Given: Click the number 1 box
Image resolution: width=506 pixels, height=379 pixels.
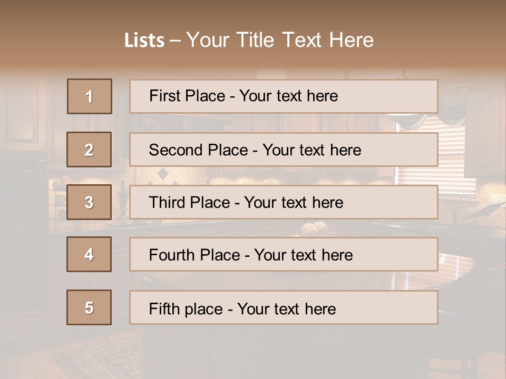Looking at the screenshot, I should coord(90,96).
